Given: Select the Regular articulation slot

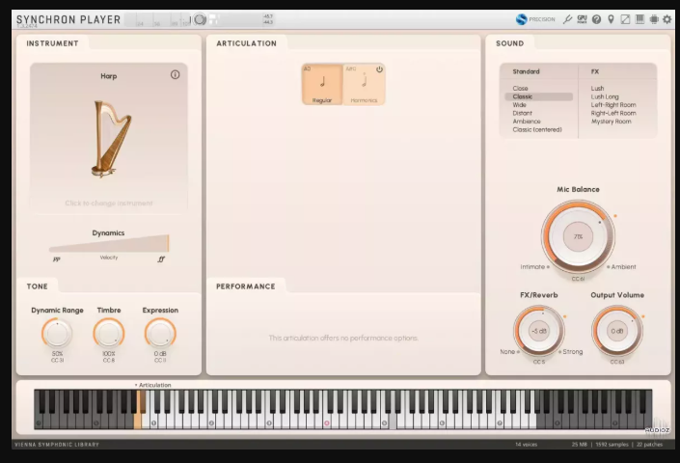Looking at the screenshot, I should (322, 84).
